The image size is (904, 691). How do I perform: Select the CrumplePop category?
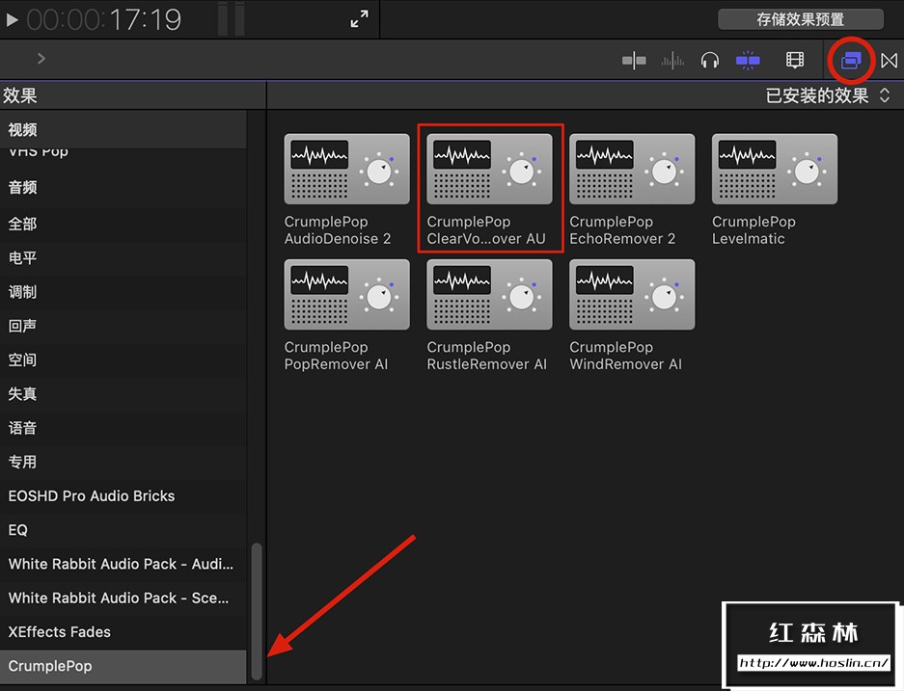pos(123,666)
